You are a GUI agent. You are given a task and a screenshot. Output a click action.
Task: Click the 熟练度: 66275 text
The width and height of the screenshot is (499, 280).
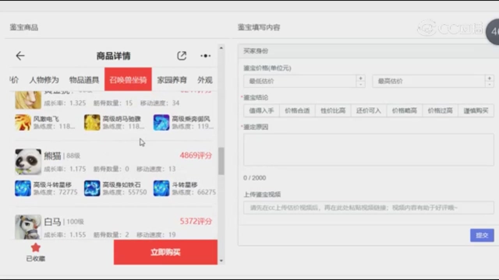194,192
